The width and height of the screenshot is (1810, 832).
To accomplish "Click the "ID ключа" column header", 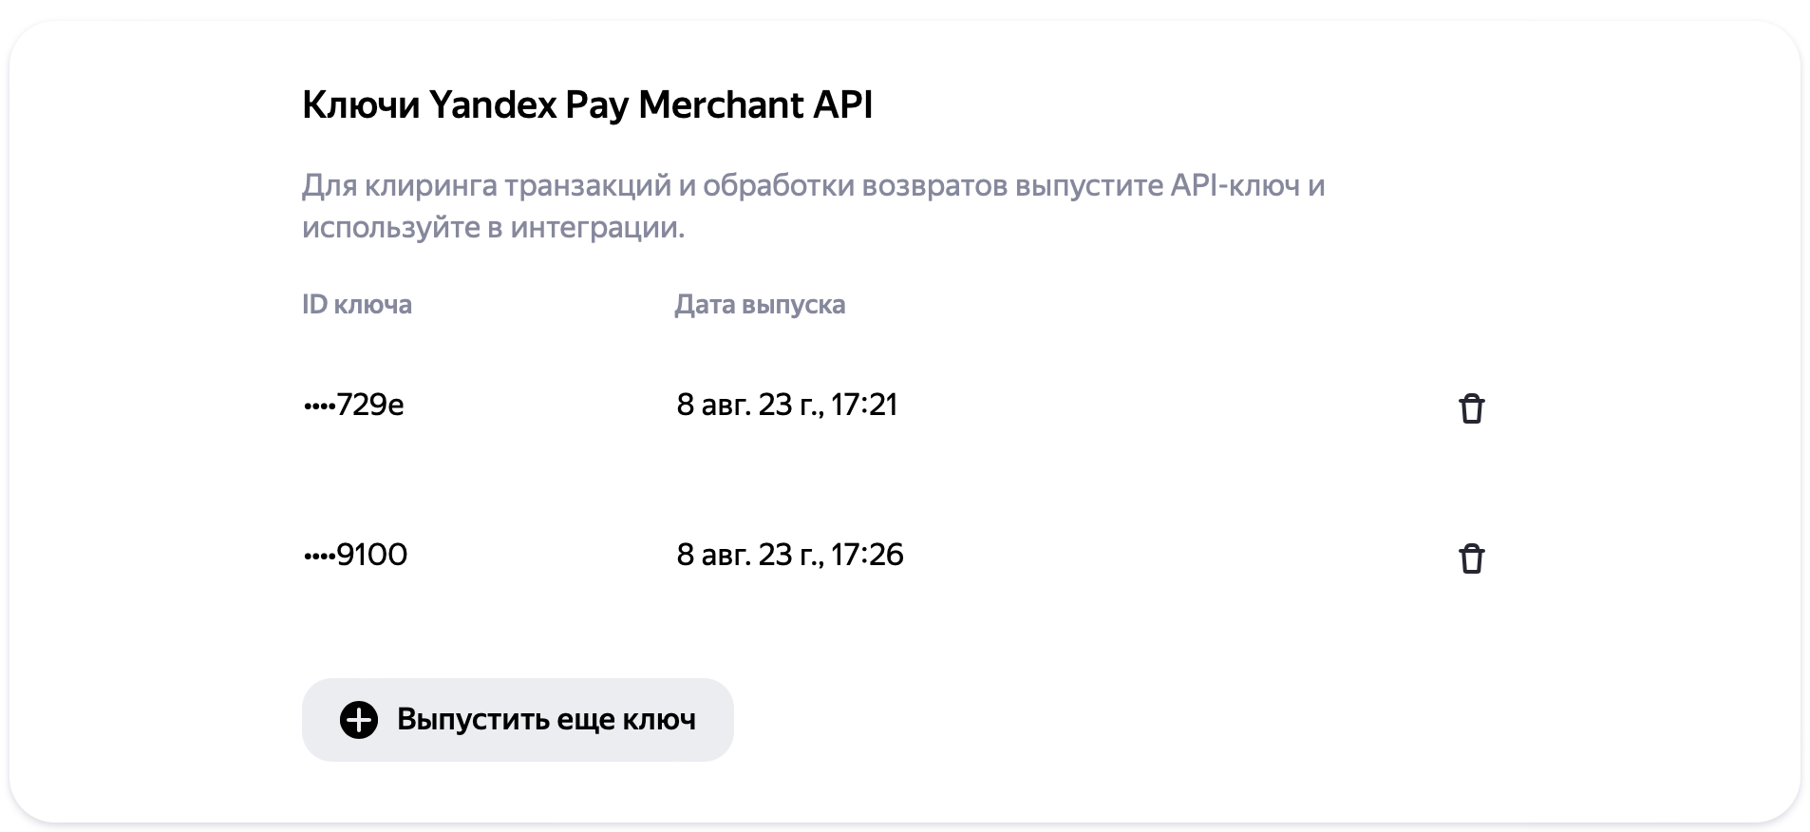I will (x=357, y=305).
